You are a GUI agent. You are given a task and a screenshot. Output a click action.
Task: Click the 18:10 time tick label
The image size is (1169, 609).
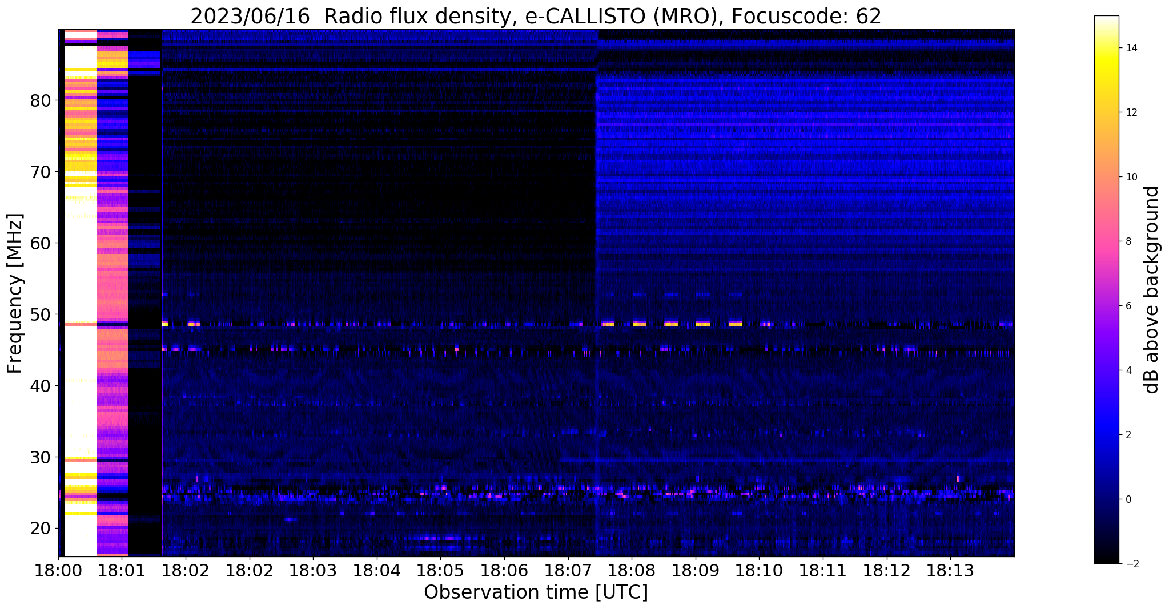[x=759, y=570]
